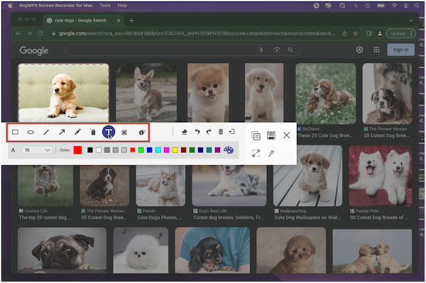426x283 pixels.
Task: Select the numbered callout tool
Action: pos(141,132)
